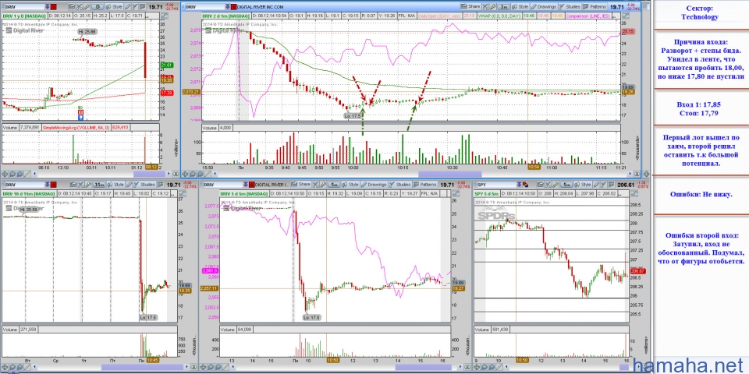Screen dimensions: 749x374
Task: Open Style menu in the 15m chart toolbar
Action: pos(116,185)
